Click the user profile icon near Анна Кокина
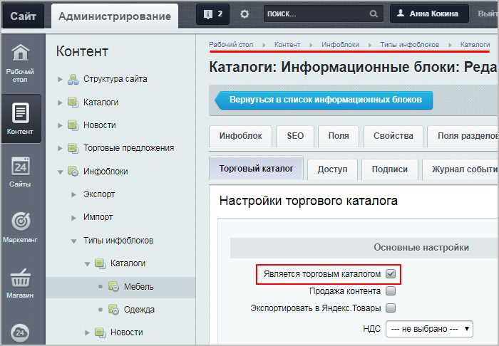499x346 pixels. click(x=401, y=14)
